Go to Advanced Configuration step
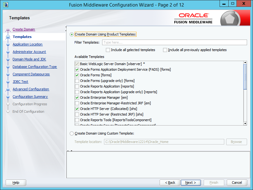This screenshot has height=190, width=253. (x=31, y=89)
